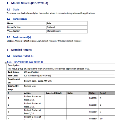Click the Mobile environments list line

click(44, 41)
